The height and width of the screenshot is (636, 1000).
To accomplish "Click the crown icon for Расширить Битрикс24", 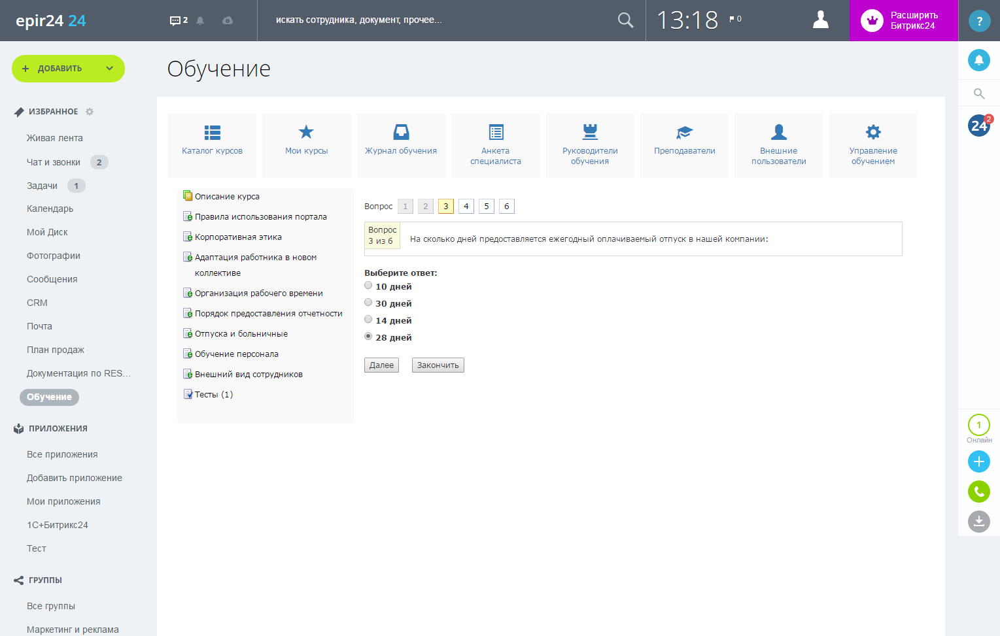I will 872,20.
